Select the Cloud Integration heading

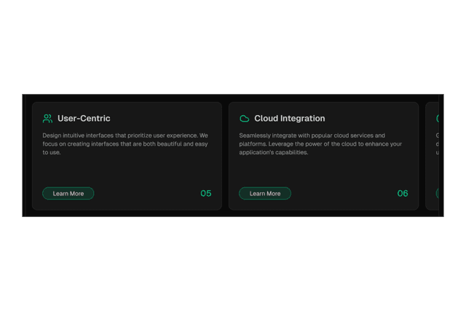(290, 118)
